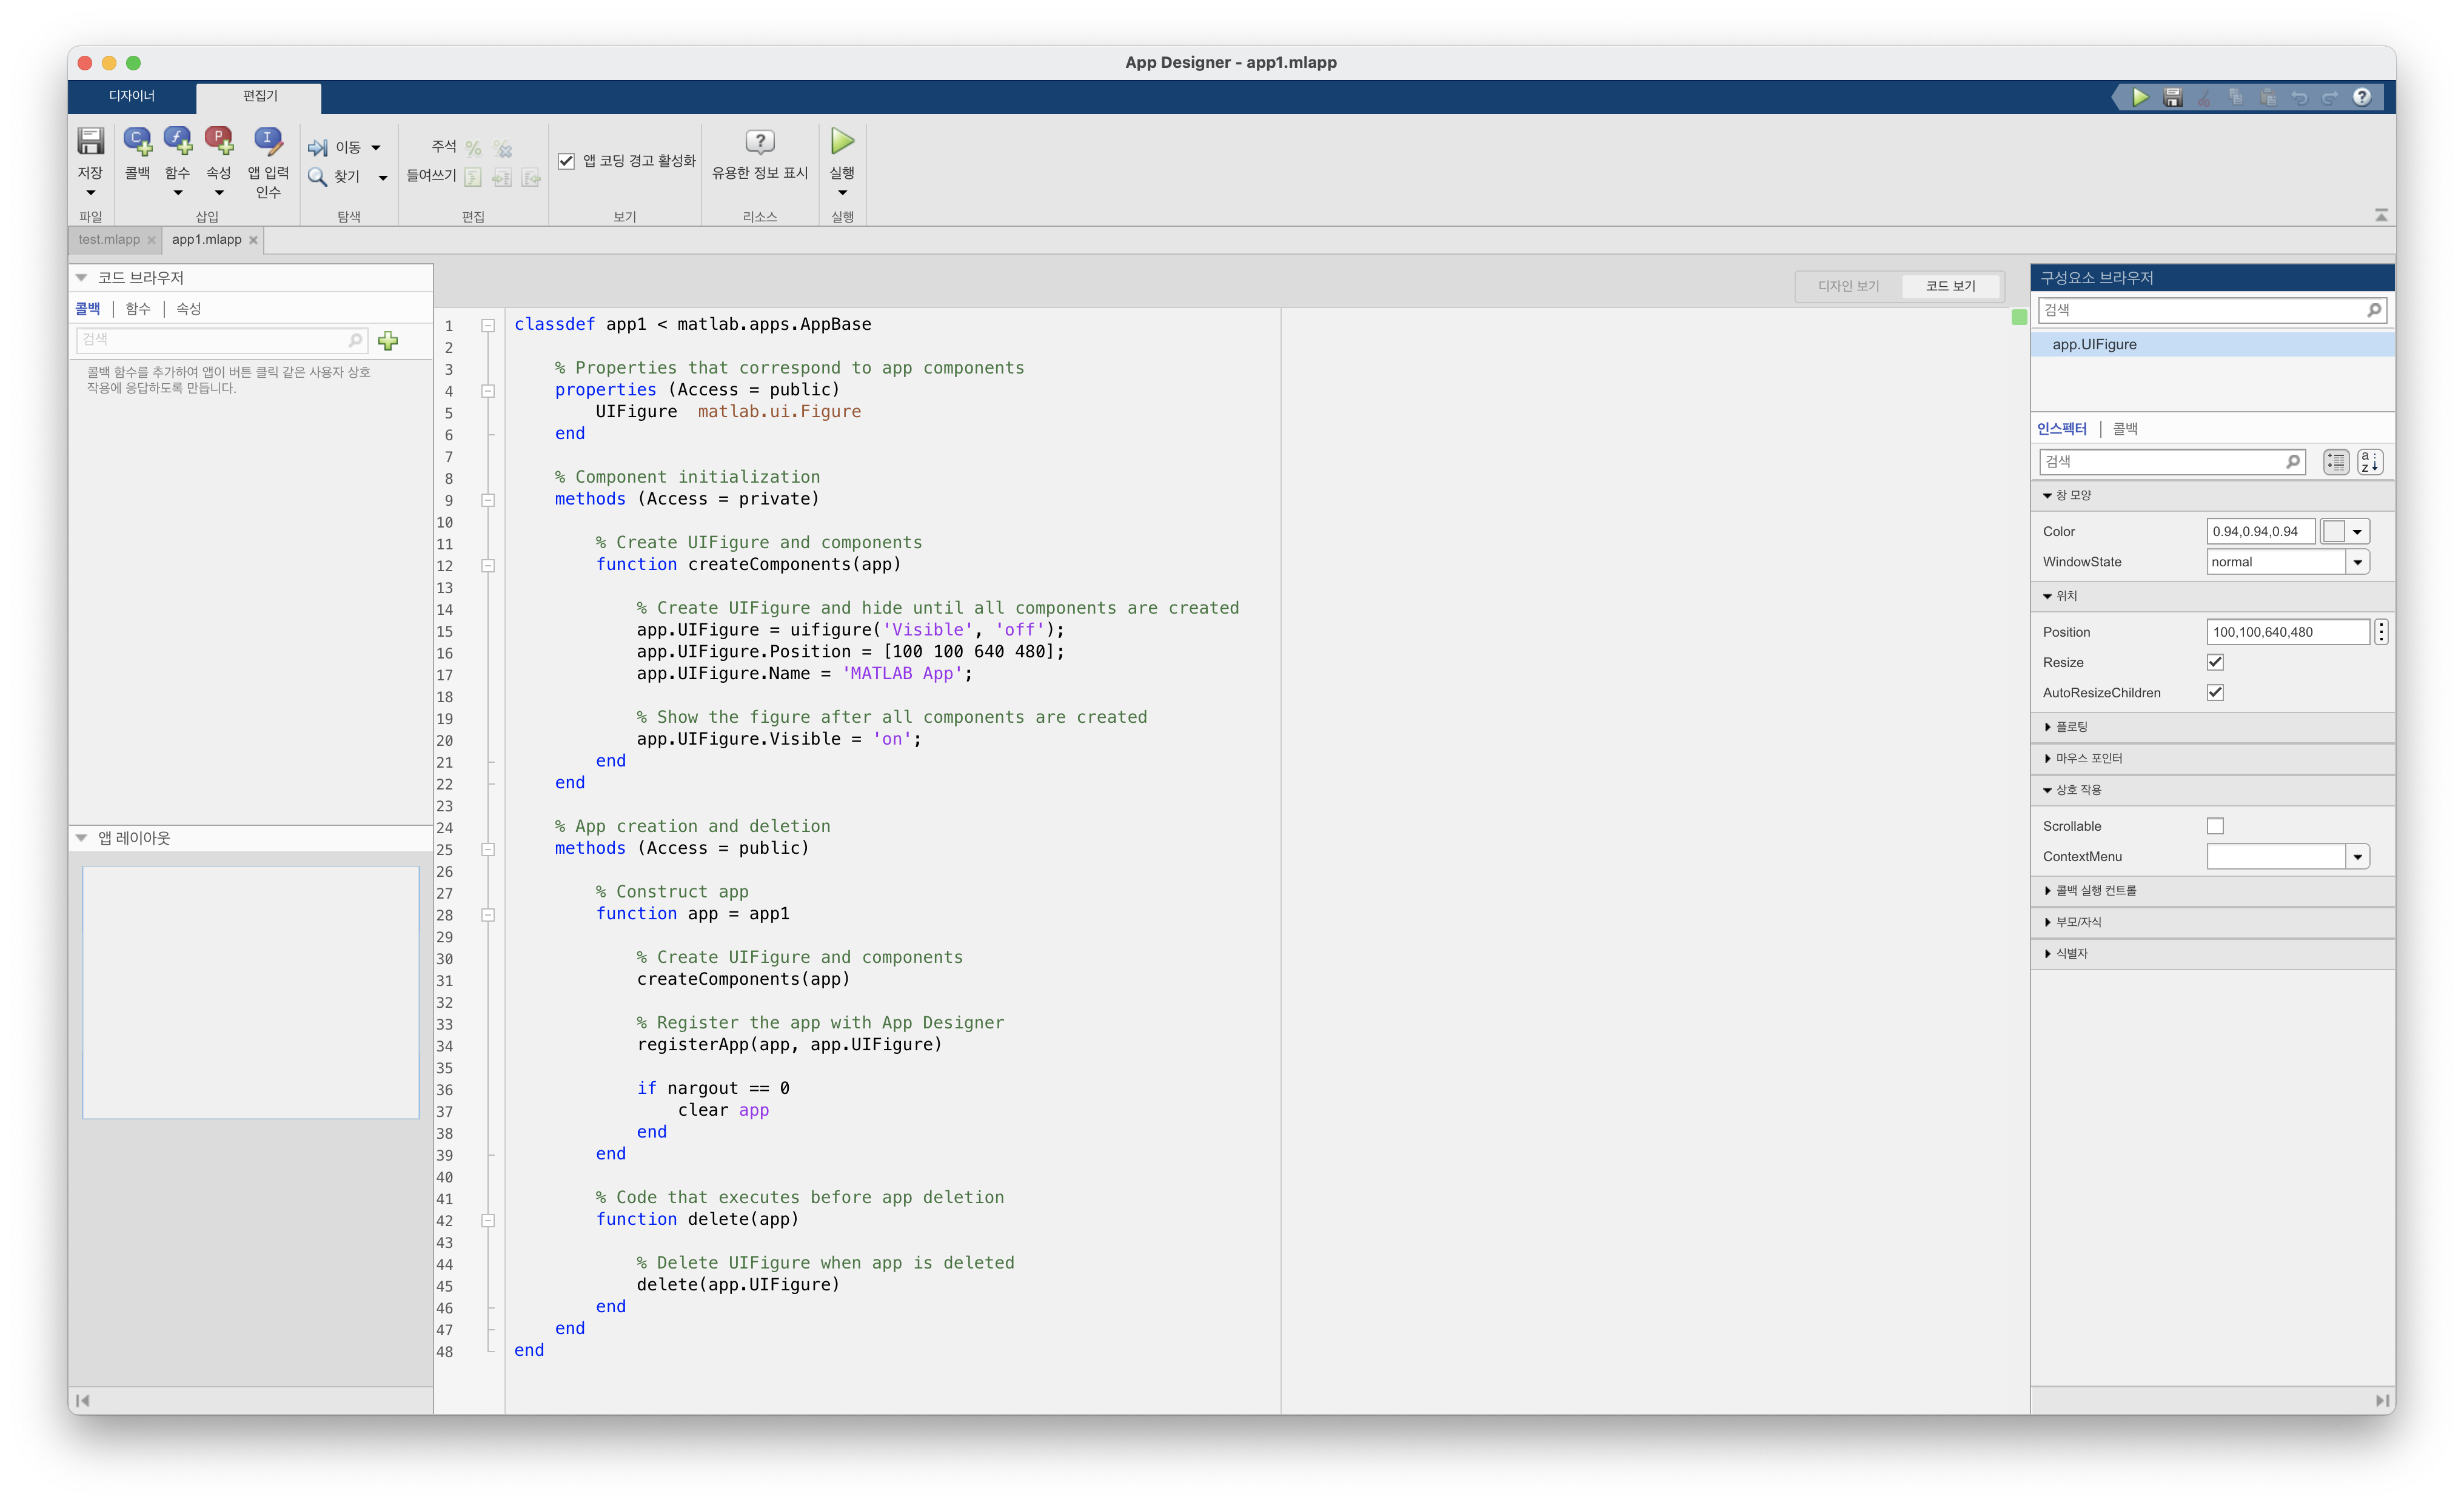This screenshot has height=1505, width=2464.
Task: Collapse code fold at line 12 createComponents
Action: pos(488,565)
